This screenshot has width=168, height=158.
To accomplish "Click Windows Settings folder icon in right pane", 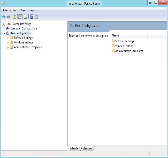I will (x=113, y=46).
